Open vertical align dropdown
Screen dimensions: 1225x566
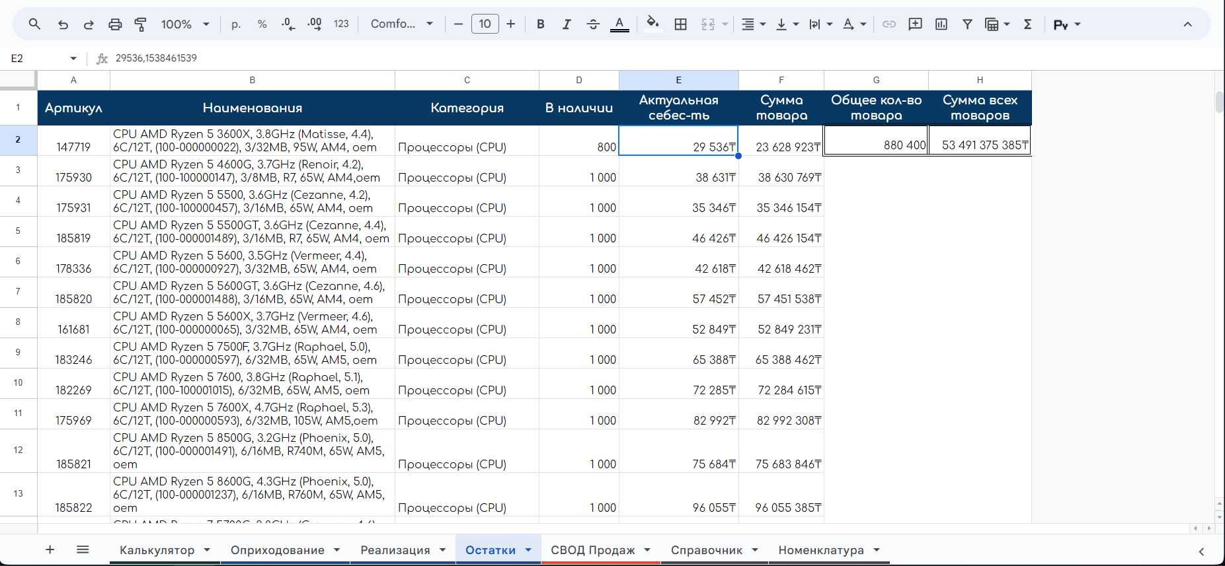787,24
